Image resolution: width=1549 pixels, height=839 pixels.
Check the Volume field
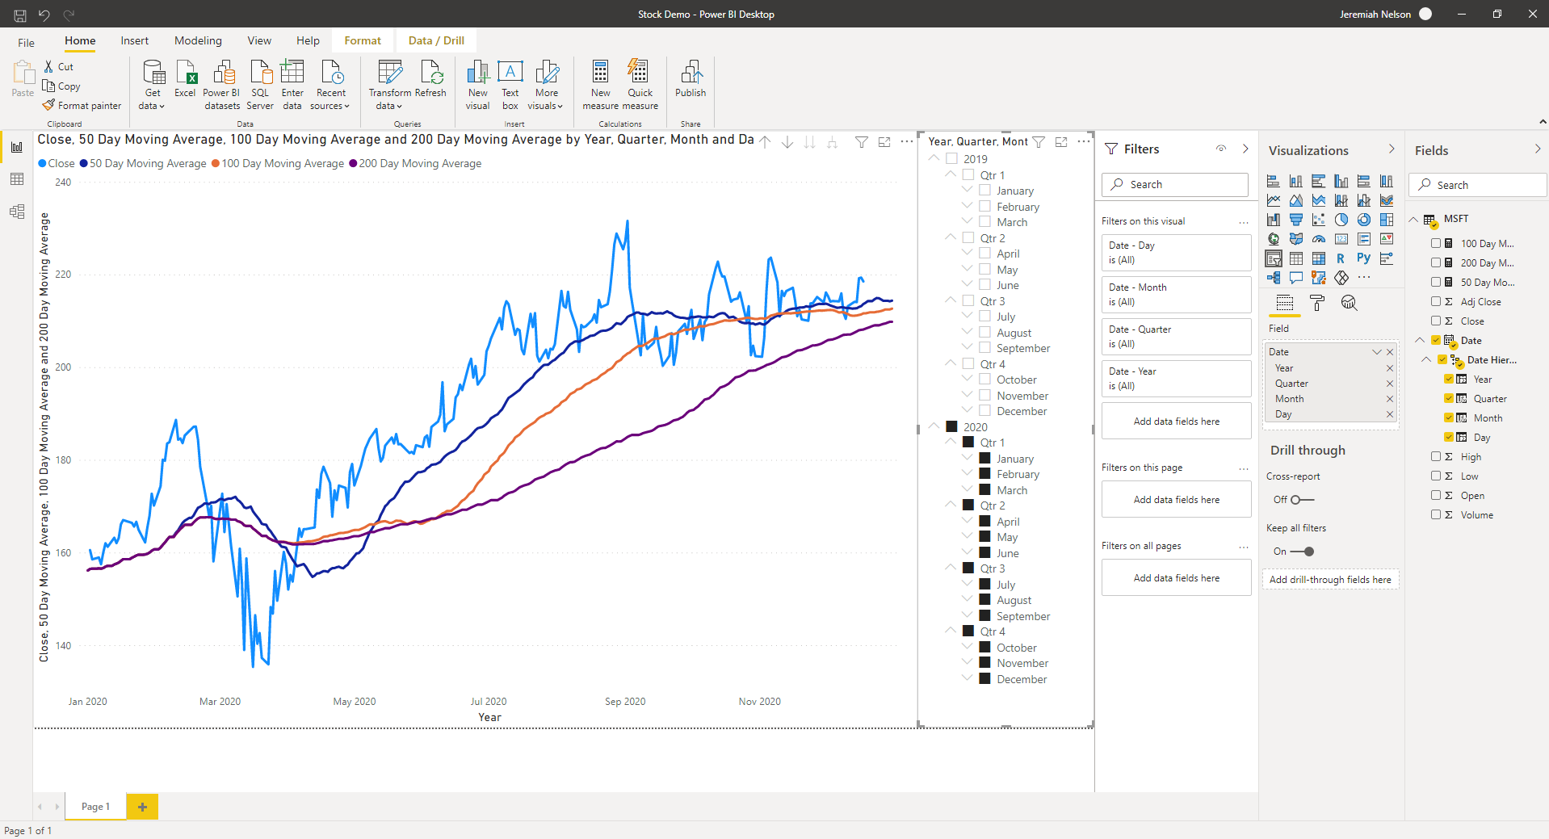[x=1436, y=514]
